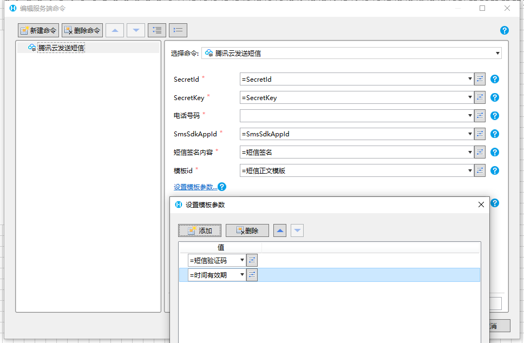Expand the SecretKey dropdown arrow
Screen dimensions: 524x343
(x=470, y=97)
